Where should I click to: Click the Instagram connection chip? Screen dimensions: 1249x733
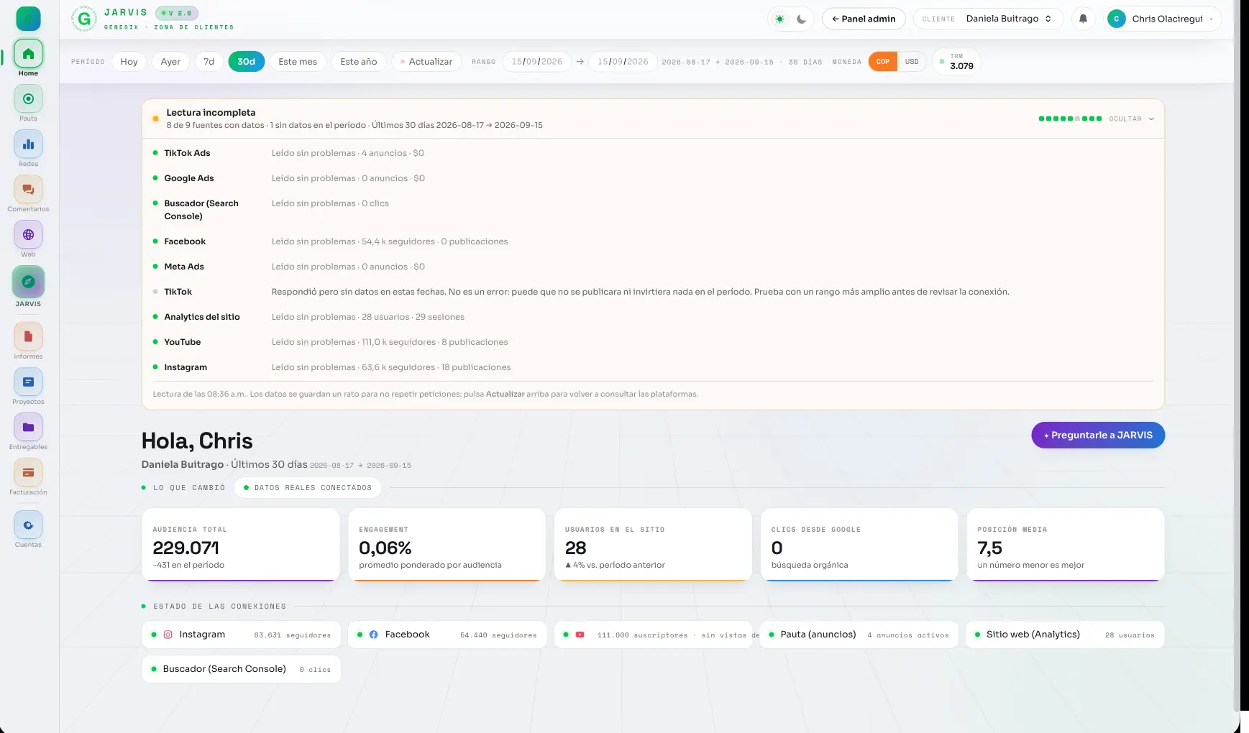pyautogui.click(x=241, y=635)
